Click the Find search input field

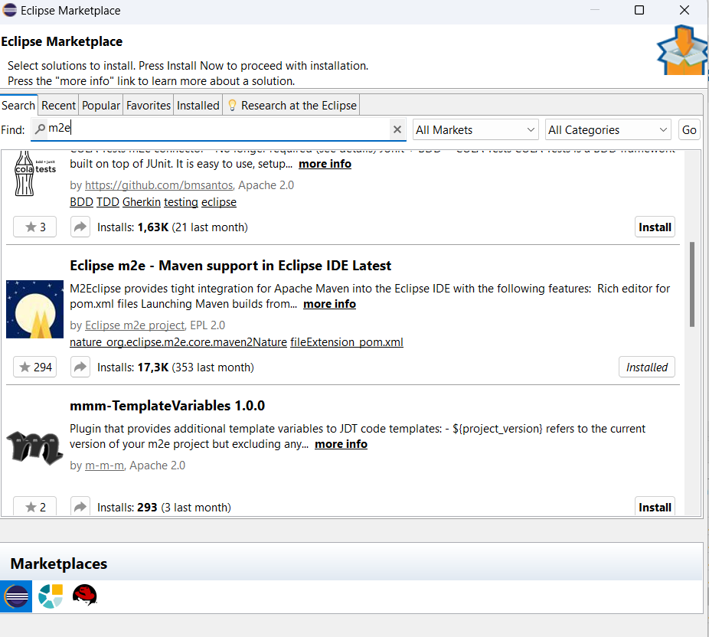pos(218,129)
